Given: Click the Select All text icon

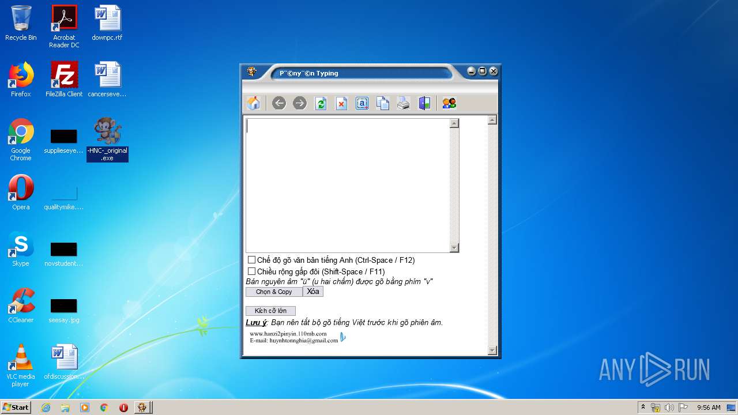Looking at the screenshot, I should coord(362,103).
